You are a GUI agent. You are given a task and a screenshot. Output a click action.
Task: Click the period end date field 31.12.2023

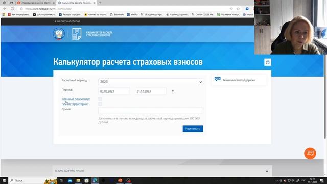coord(151,91)
